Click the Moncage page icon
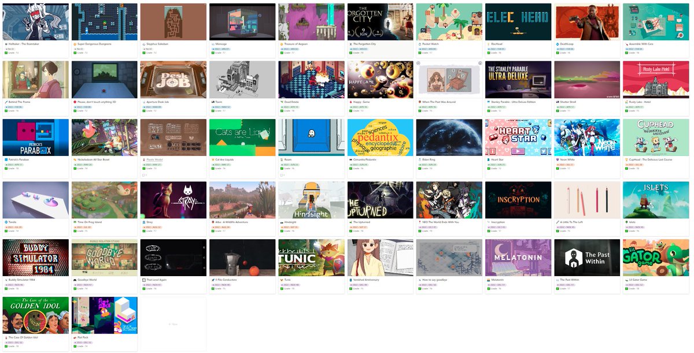 click(212, 43)
